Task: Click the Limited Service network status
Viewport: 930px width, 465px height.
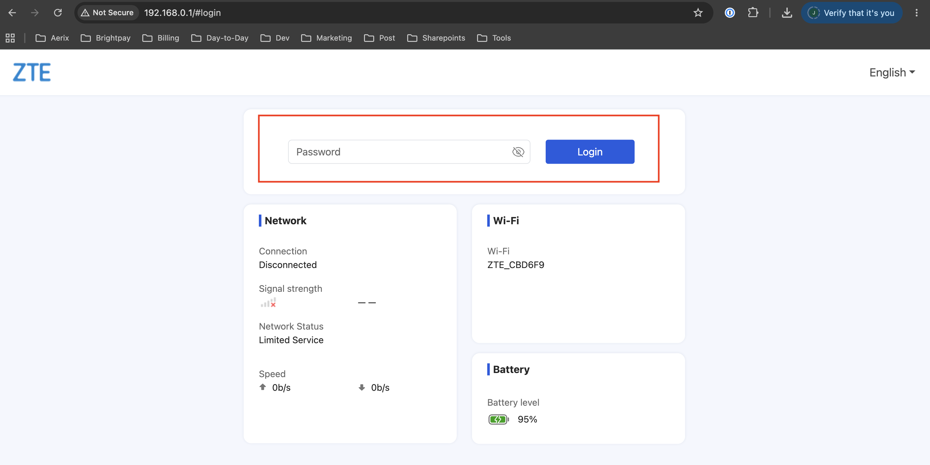Action: click(x=291, y=340)
